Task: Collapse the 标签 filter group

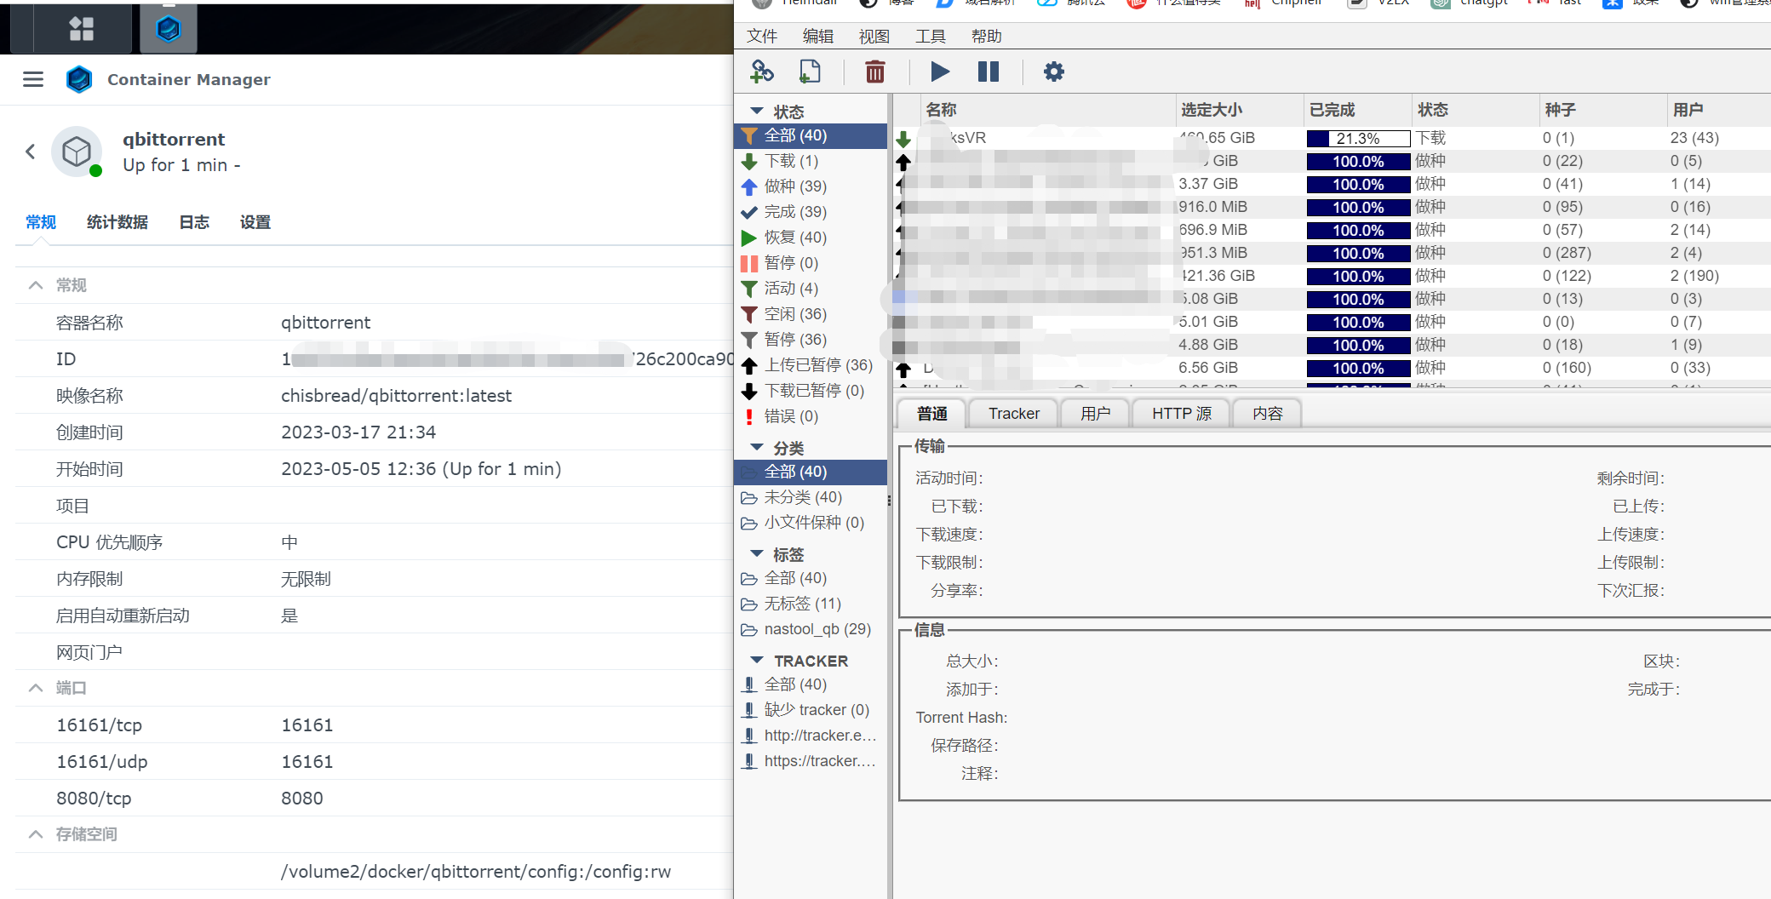Action: pyautogui.click(x=756, y=554)
